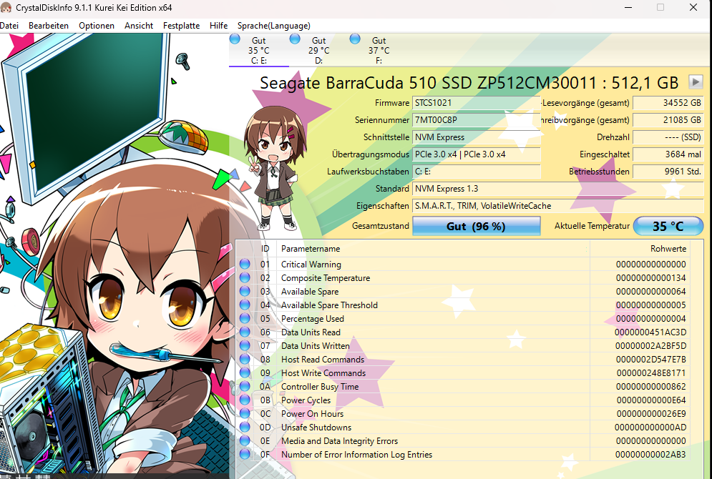The width and height of the screenshot is (712, 479).
Task: Click status orb for Media and Data Integrity Errors
Action: (245, 441)
